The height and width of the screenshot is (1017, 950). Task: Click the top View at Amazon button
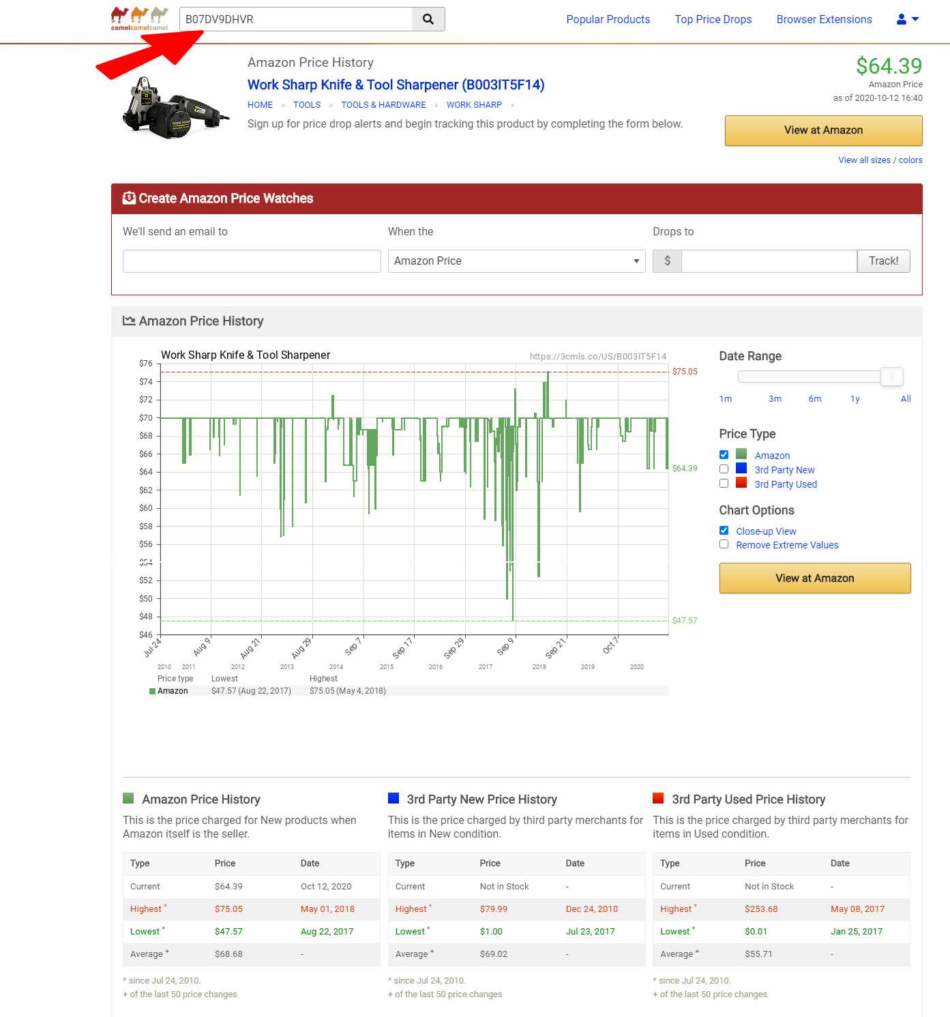pyautogui.click(x=823, y=130)
